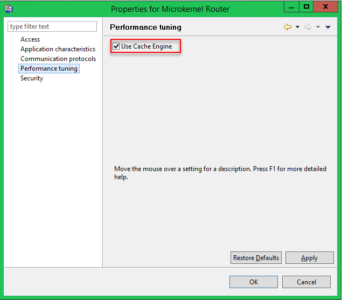Close the Properties for Microkernel Router window

(x=325, y=7)
